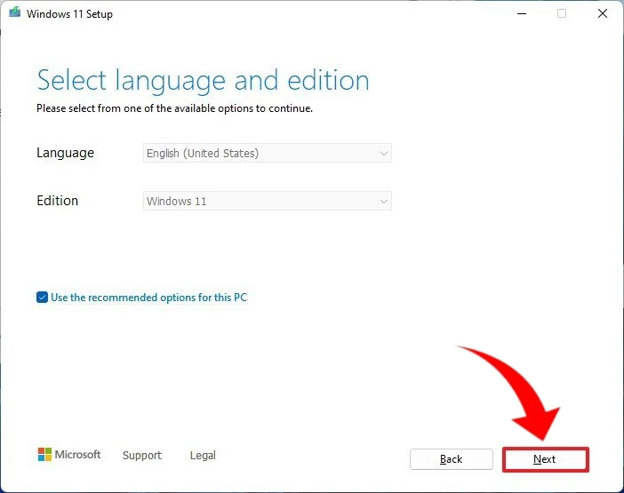Image resolution: width=624 pixels, height=493 pixels.
Task: Click the Windows 11 Setup title bar icon
Action: click(15, 12)
